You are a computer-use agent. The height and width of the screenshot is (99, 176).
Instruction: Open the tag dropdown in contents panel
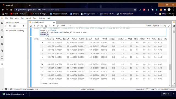(24, 26)
